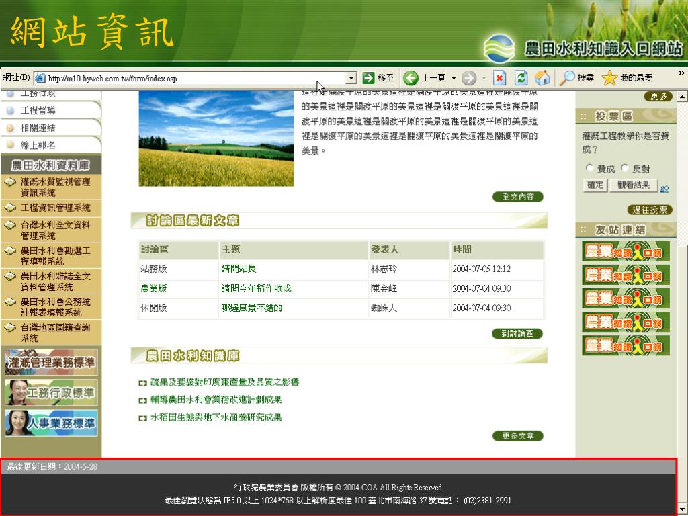Click the 農業版 forum link

click(x=154, y=288)
